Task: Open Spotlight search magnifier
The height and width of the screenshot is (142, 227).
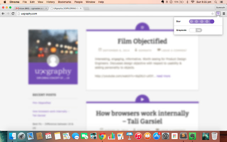Action: (216, 2)
